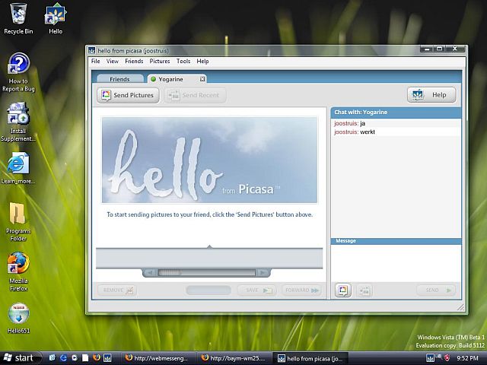Switch to the baym-wm25 Firefox taskbar button
Image resolution: width=487 pixels, height=365 pixels.
(234, 358)
